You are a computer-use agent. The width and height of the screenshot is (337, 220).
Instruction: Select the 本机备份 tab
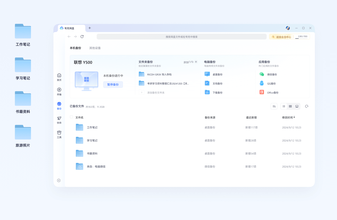click(75, 48)
